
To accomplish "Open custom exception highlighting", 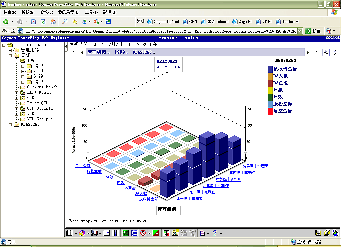I will click(167, 233).
